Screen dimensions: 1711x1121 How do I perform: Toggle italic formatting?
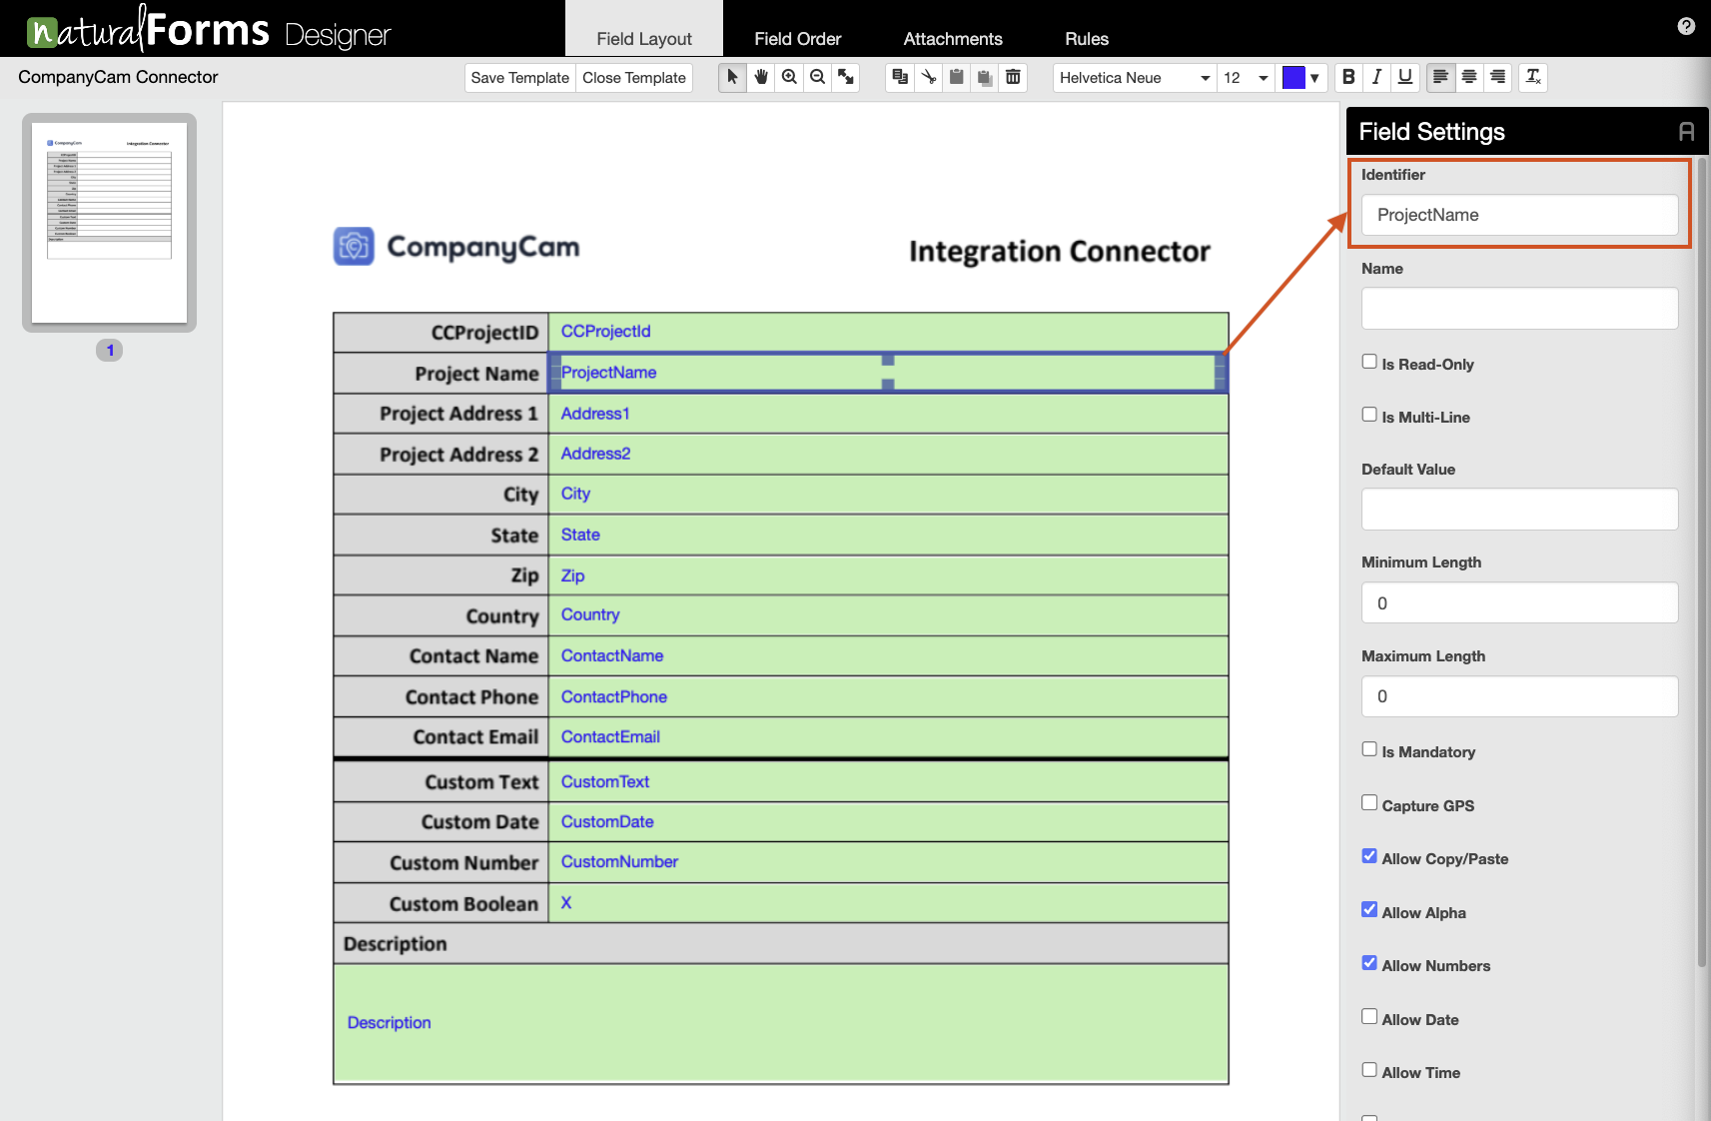(x=1376, y=77)
